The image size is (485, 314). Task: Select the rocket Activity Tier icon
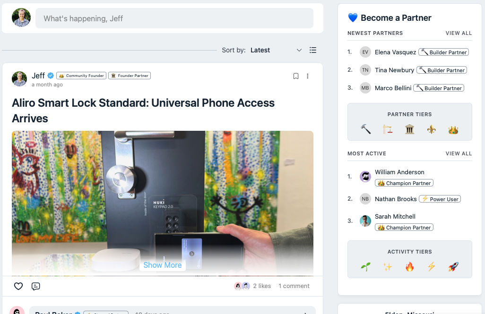pyautogui.click(x=453, y=266)
